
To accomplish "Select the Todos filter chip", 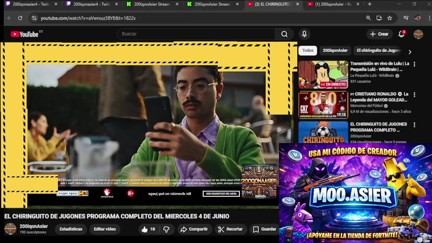I will tap(307, 51).
